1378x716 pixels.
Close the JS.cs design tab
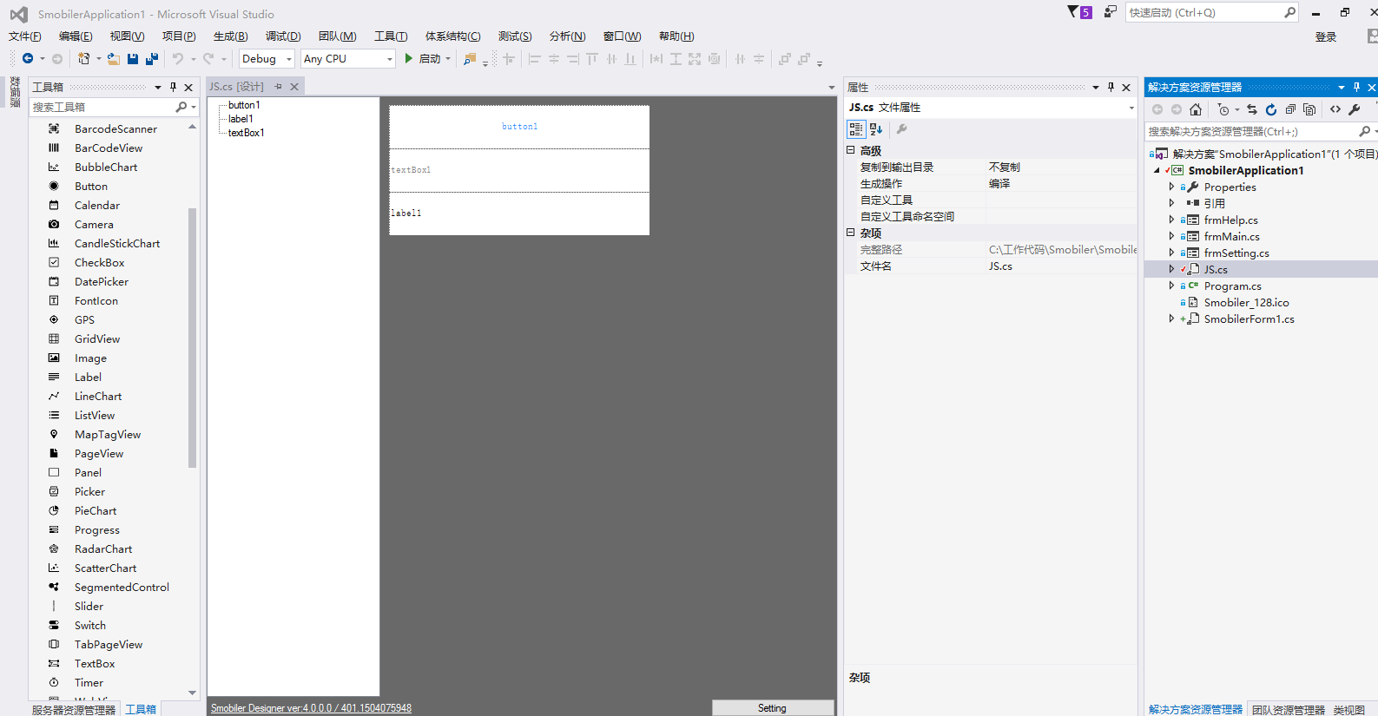point(294,87)
